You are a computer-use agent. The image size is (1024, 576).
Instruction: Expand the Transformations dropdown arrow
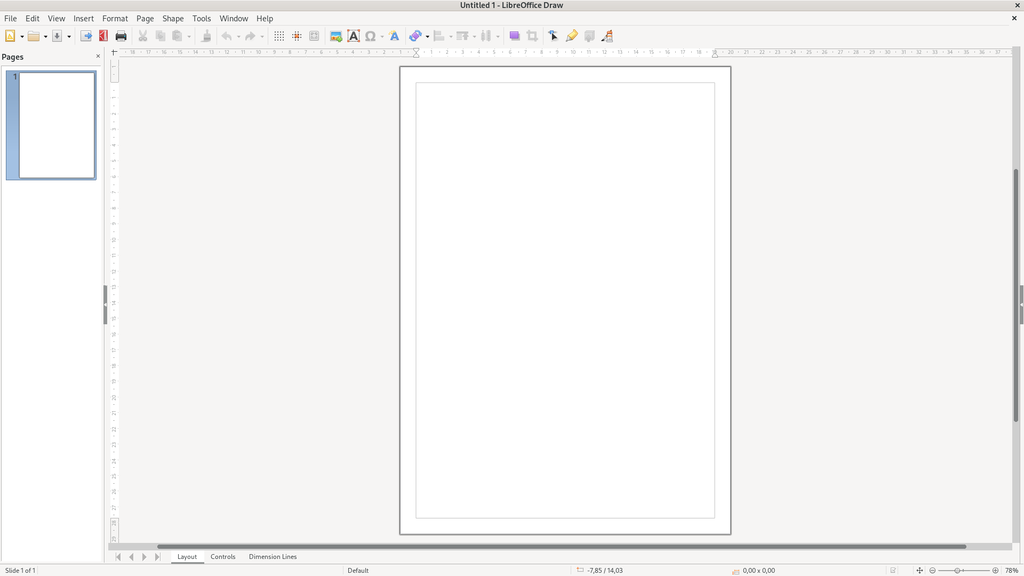427,37
